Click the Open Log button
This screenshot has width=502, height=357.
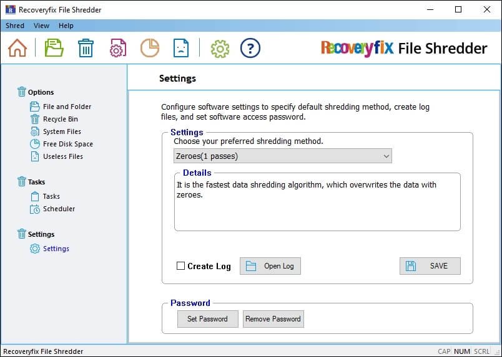270,266
